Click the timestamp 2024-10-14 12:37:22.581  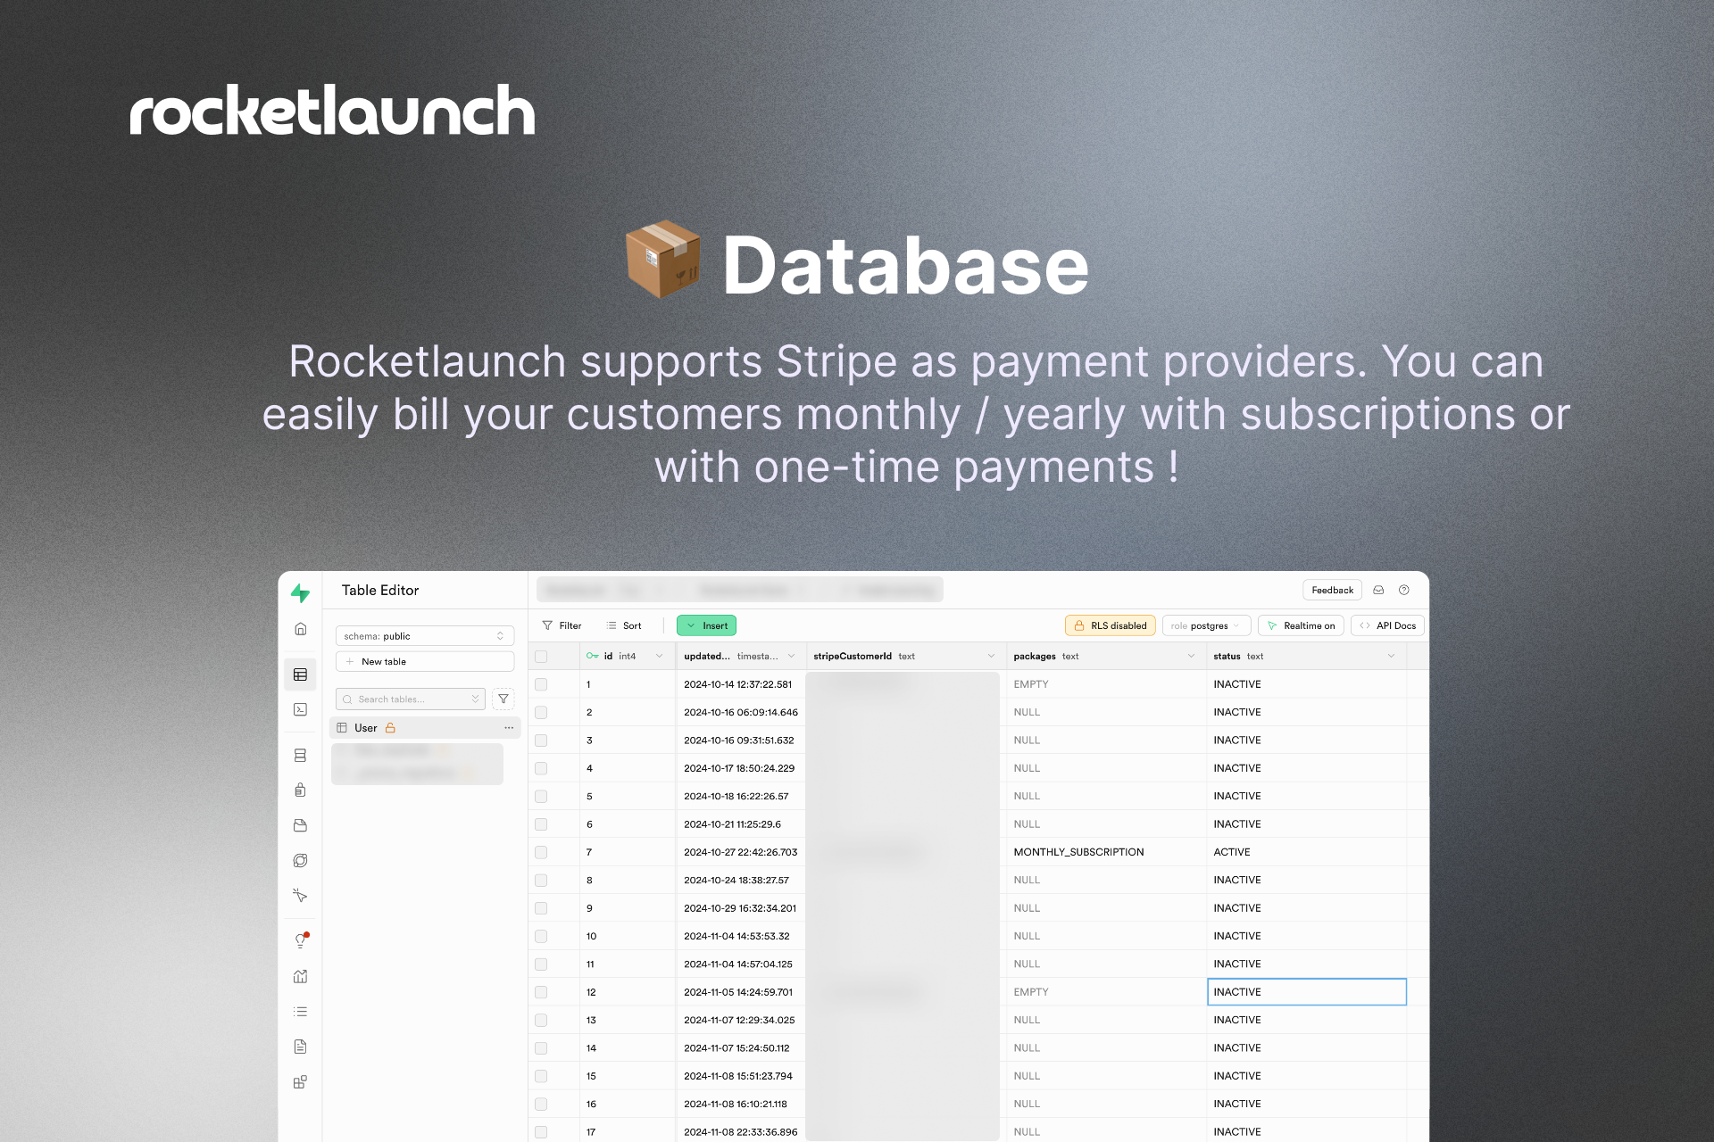point(737,684)
